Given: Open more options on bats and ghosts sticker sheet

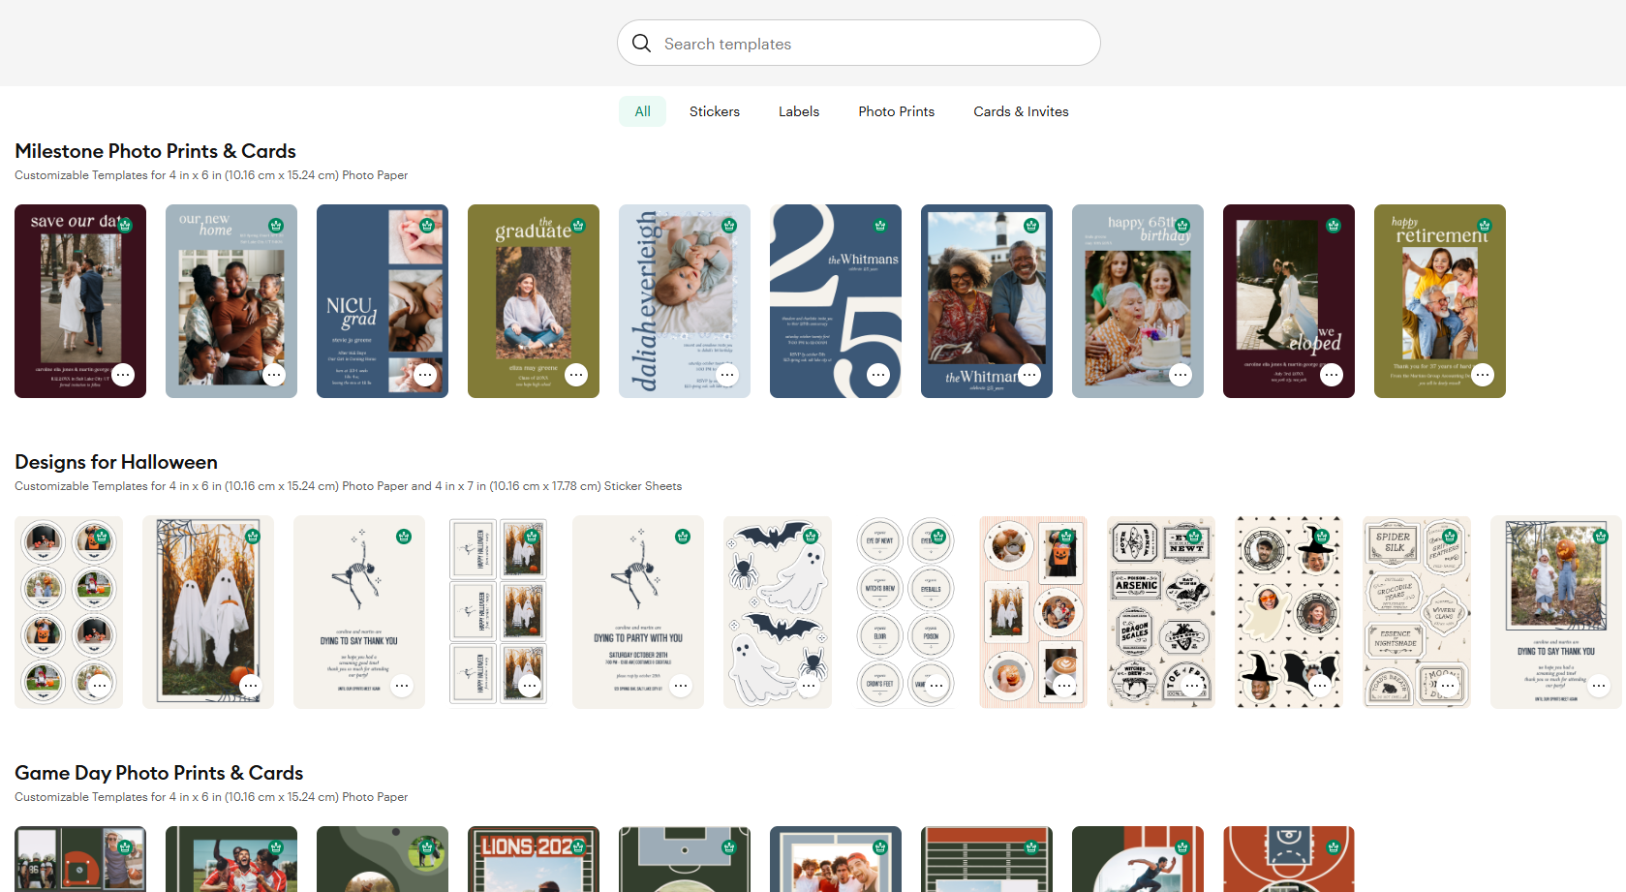Looking at the screenshot, I should pos(809,686).
